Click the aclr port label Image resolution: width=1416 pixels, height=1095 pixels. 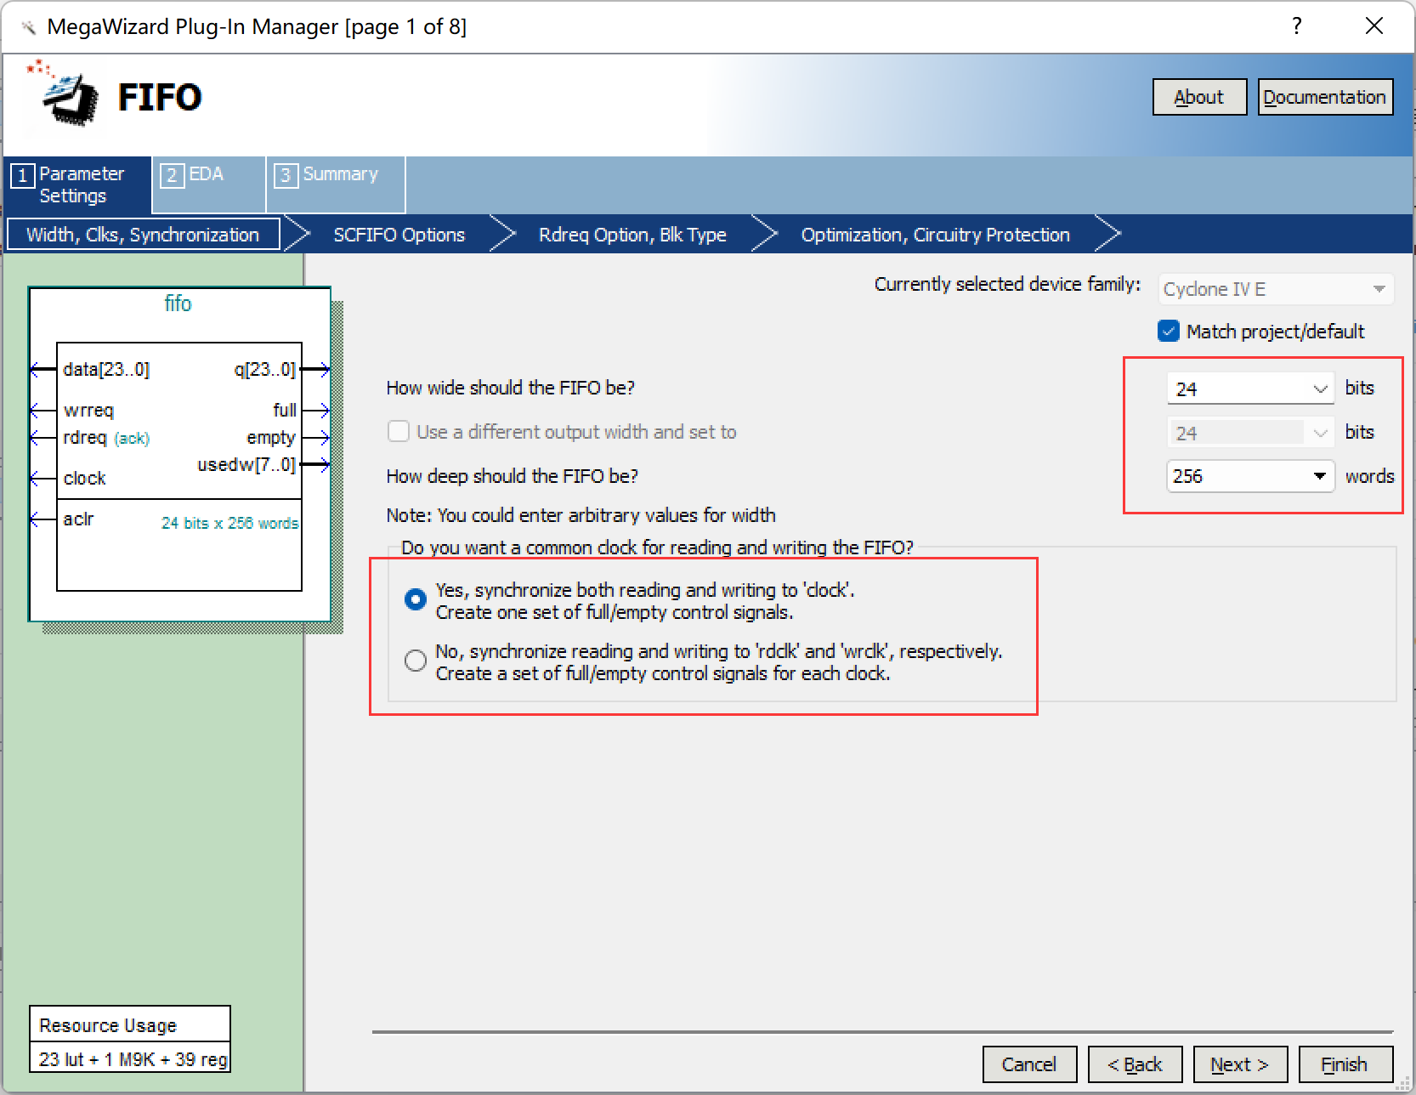[78, 519]
